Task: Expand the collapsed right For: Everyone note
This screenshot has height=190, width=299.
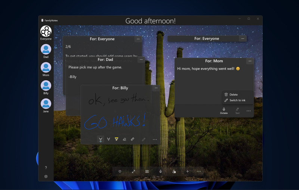Action: (x=243, y=39)
